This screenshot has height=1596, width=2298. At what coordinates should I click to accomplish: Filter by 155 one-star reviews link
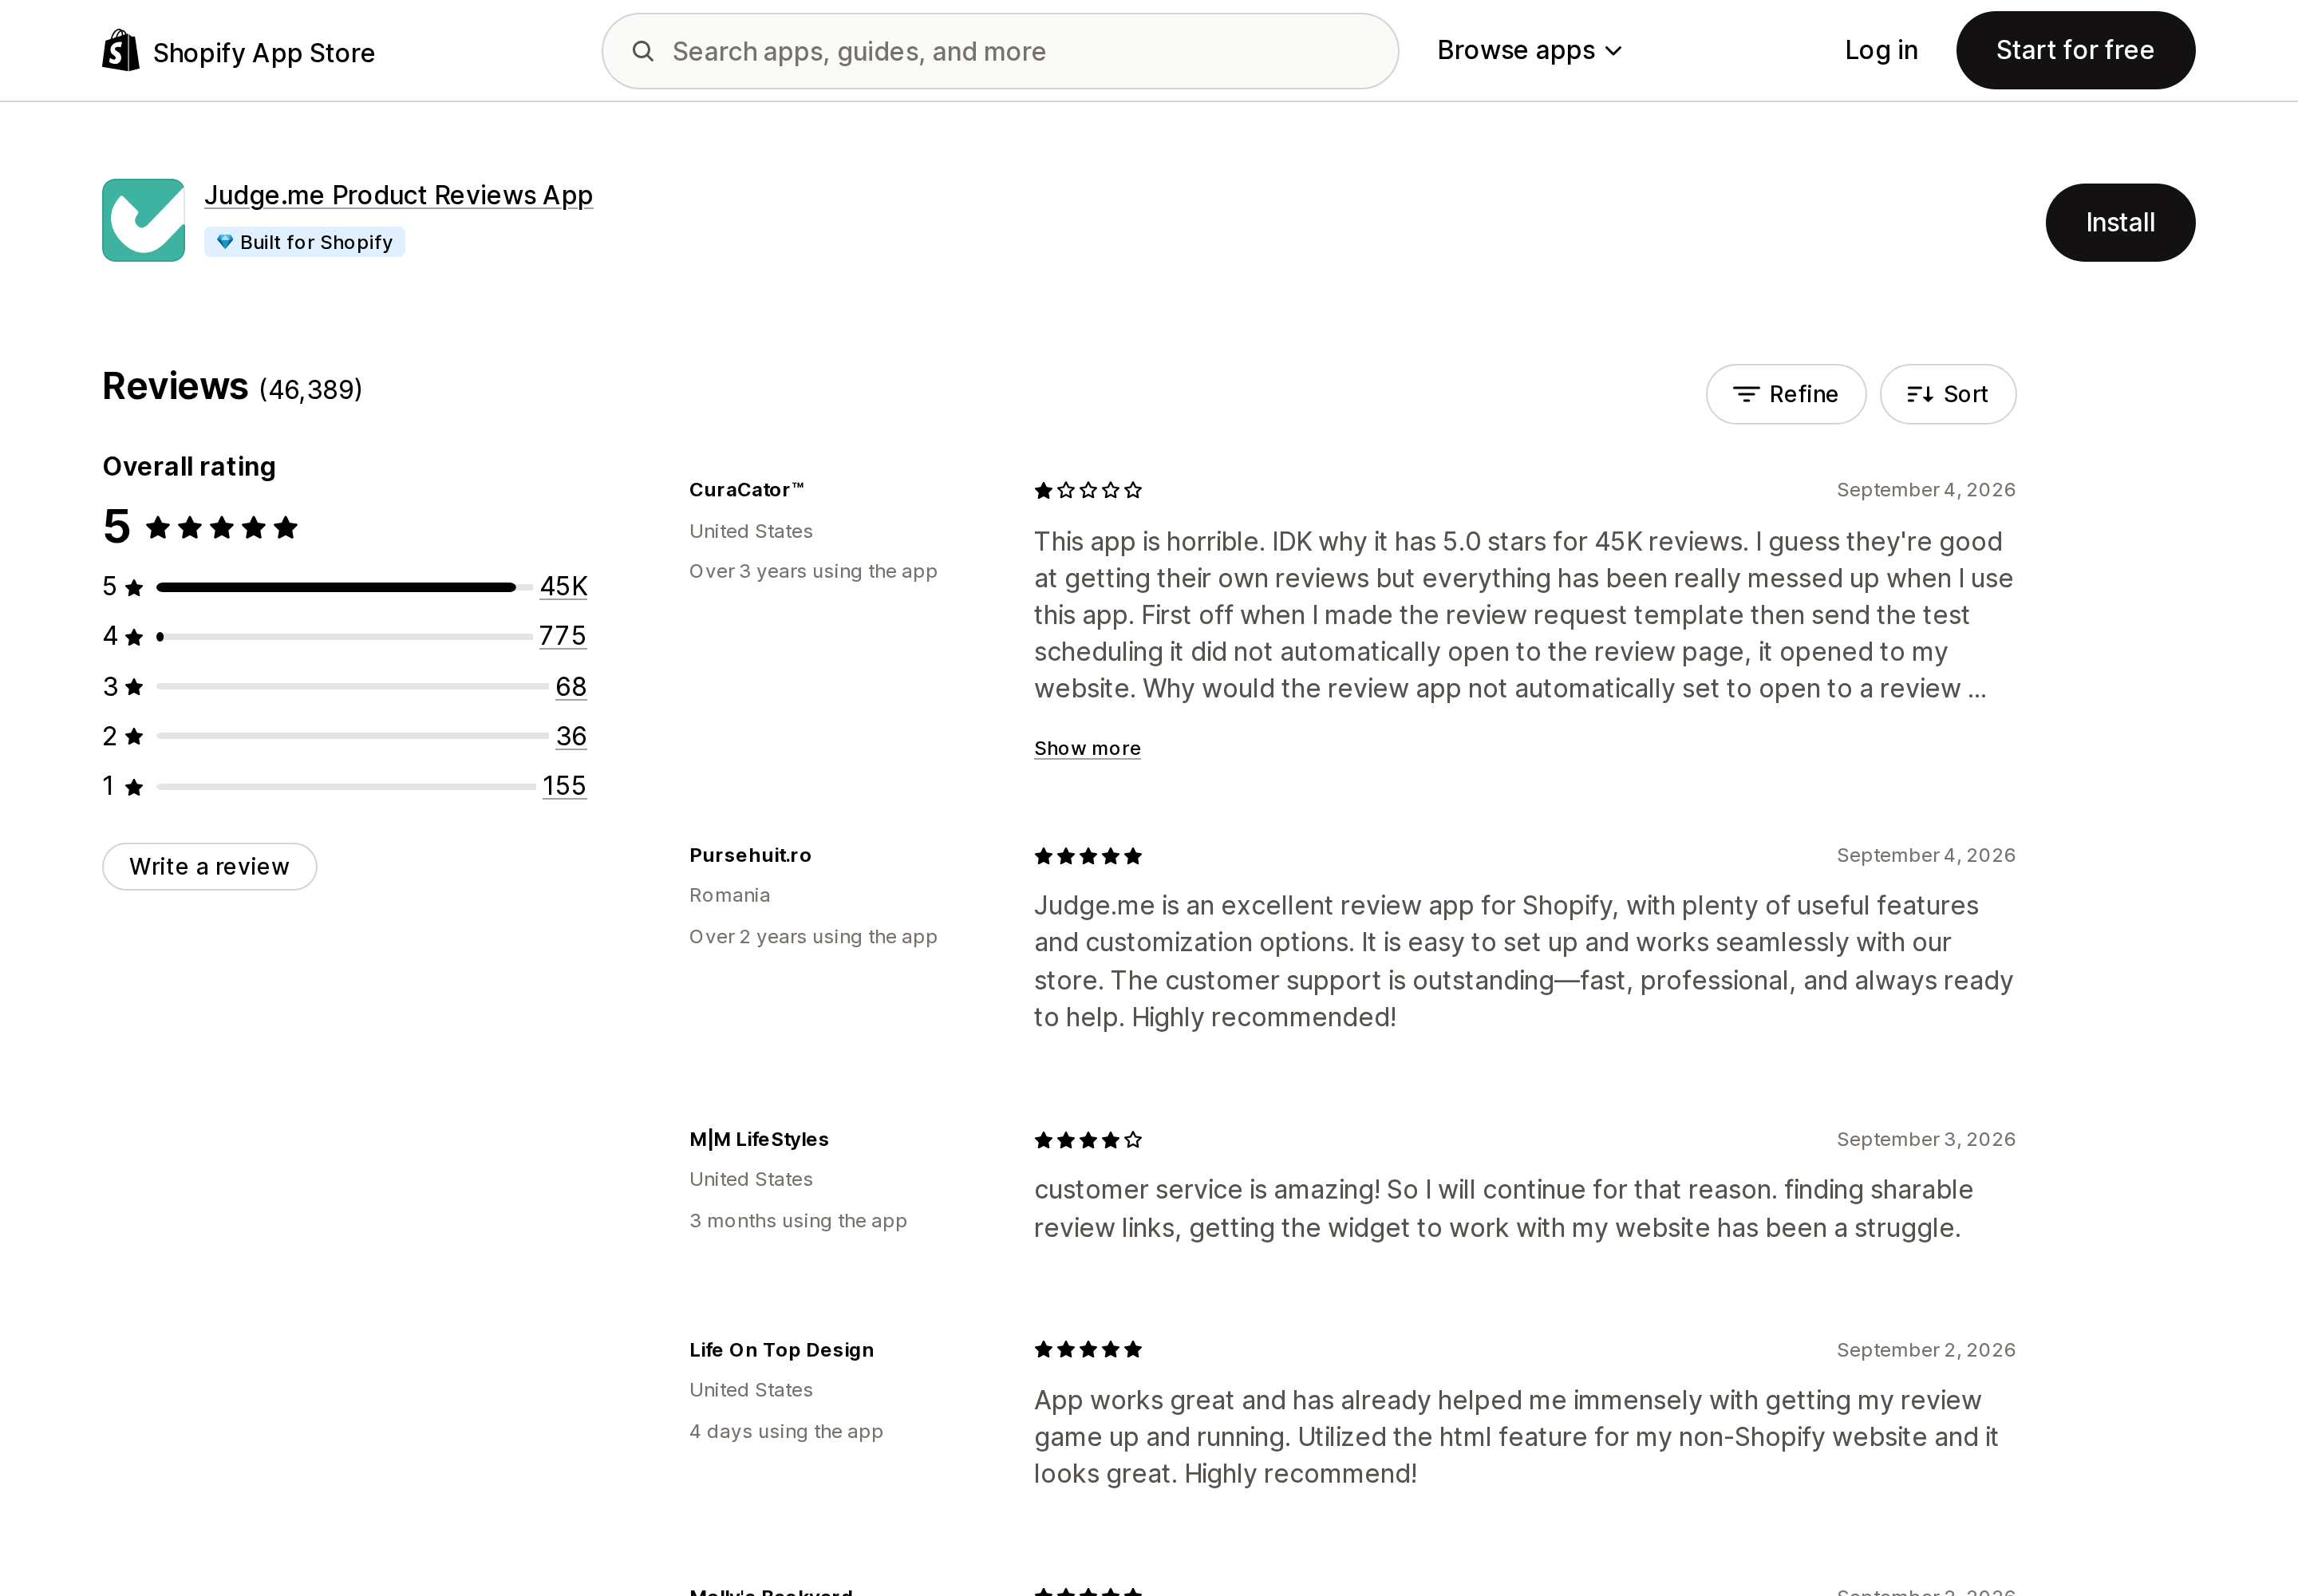click(x=564, y=786)
